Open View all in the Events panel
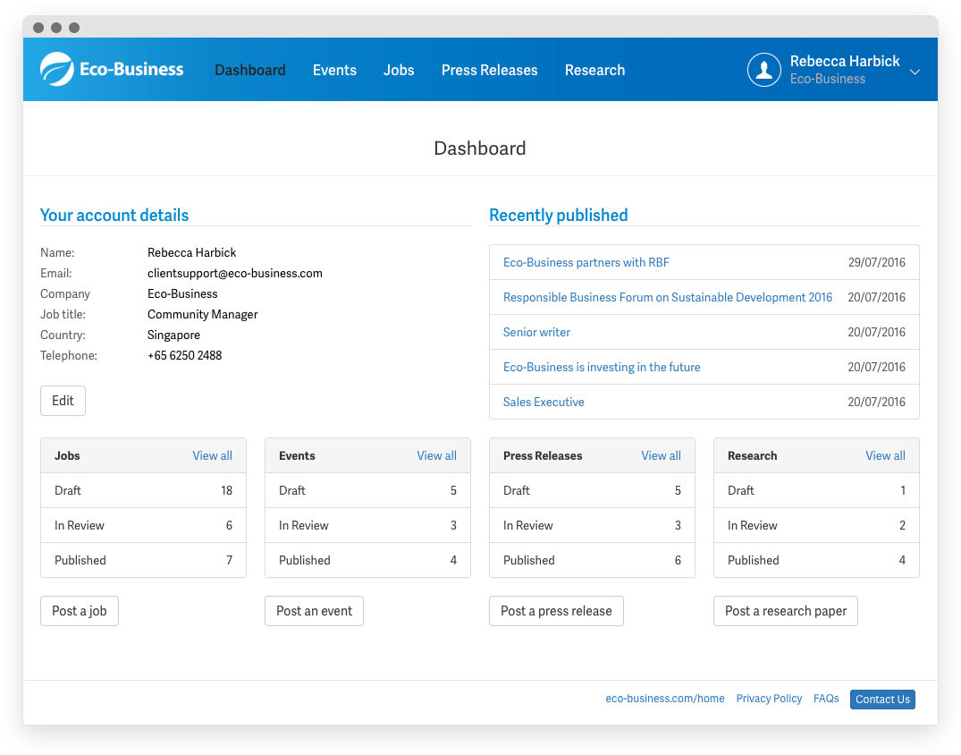 (x=436, y=455)
